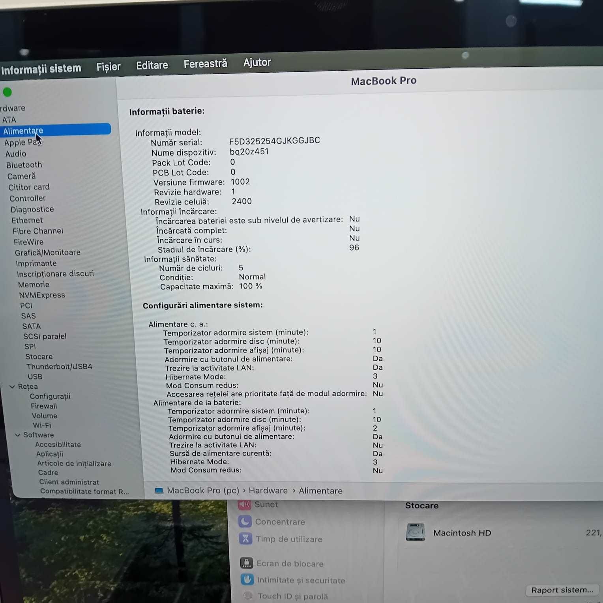Select Memorie in the sidebar
The image size is (603, 603).
[x=34, y=285]
